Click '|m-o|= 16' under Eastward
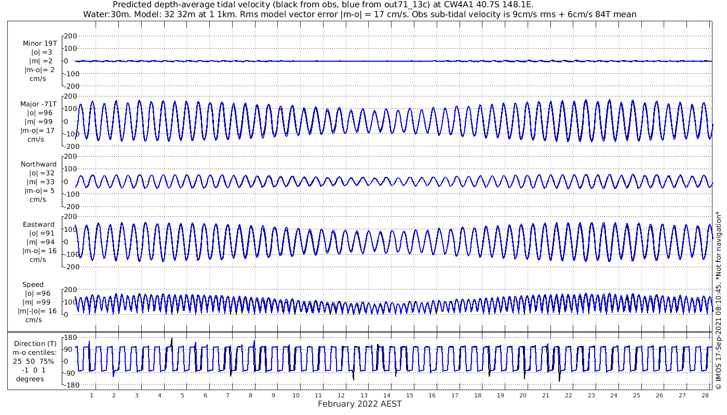The height and width of the screenshot is (415, 727). tap(41, 251)
